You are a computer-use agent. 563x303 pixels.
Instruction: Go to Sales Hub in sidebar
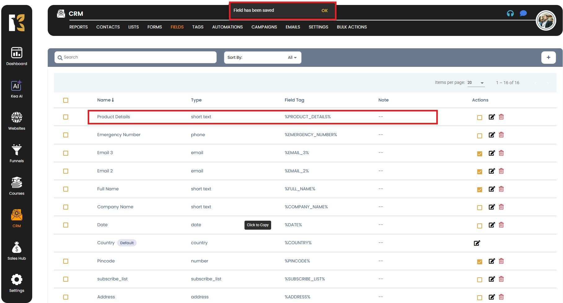[x=16, y=251]
